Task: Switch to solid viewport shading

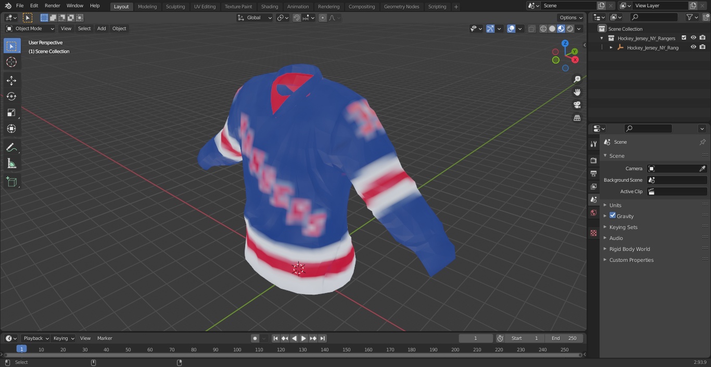Action: pos(552,29)
